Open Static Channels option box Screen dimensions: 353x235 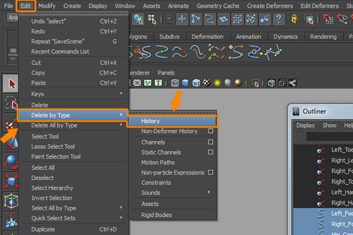210,152
